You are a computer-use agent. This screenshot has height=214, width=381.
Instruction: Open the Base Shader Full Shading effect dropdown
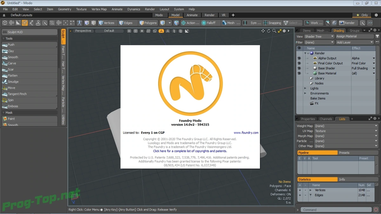(x=363, y=68)
